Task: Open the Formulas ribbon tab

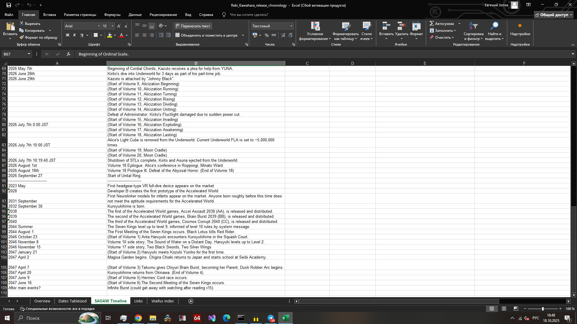Action: click(x=112, y=14)
